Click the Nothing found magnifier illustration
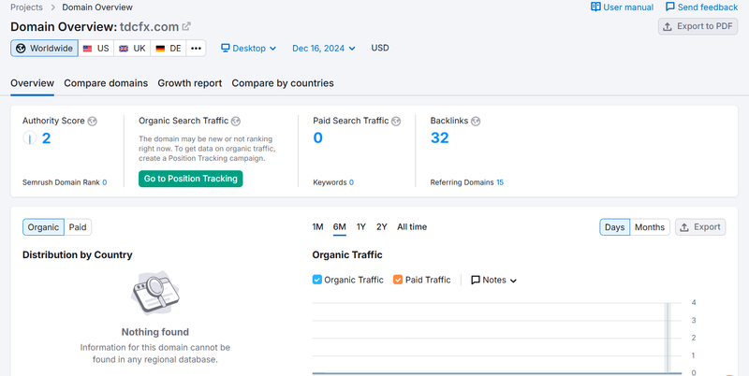Viewport: 749px width, 376px height. point(155,292)
